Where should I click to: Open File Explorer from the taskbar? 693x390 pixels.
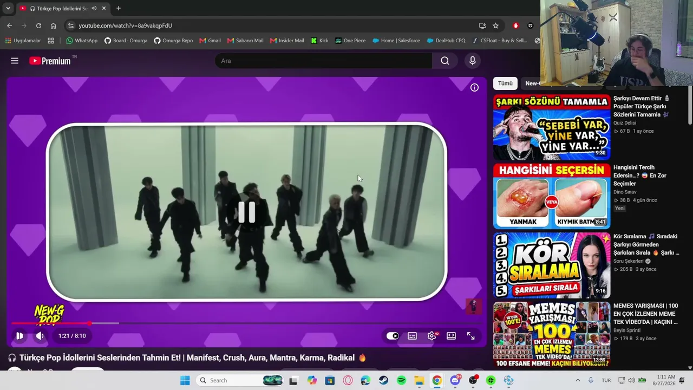tap(419, 380)
